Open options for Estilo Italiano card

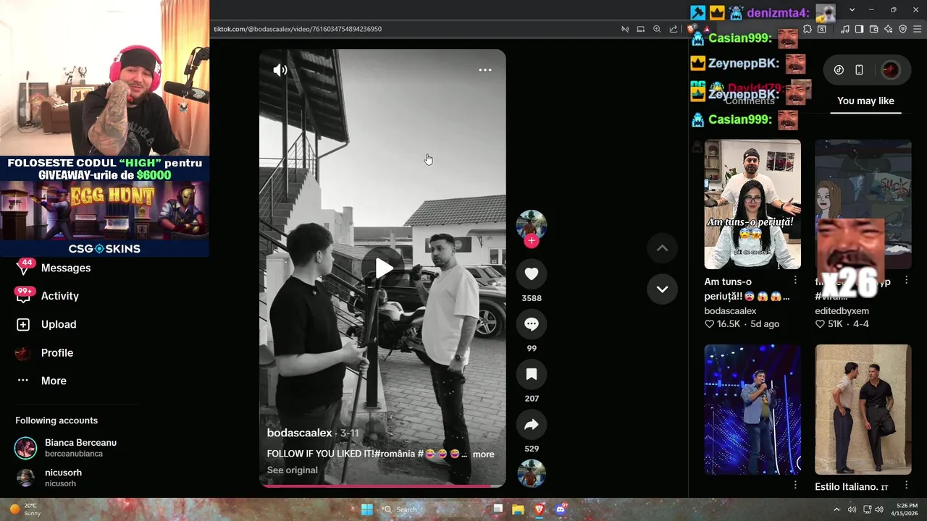[x=906, y=486]
